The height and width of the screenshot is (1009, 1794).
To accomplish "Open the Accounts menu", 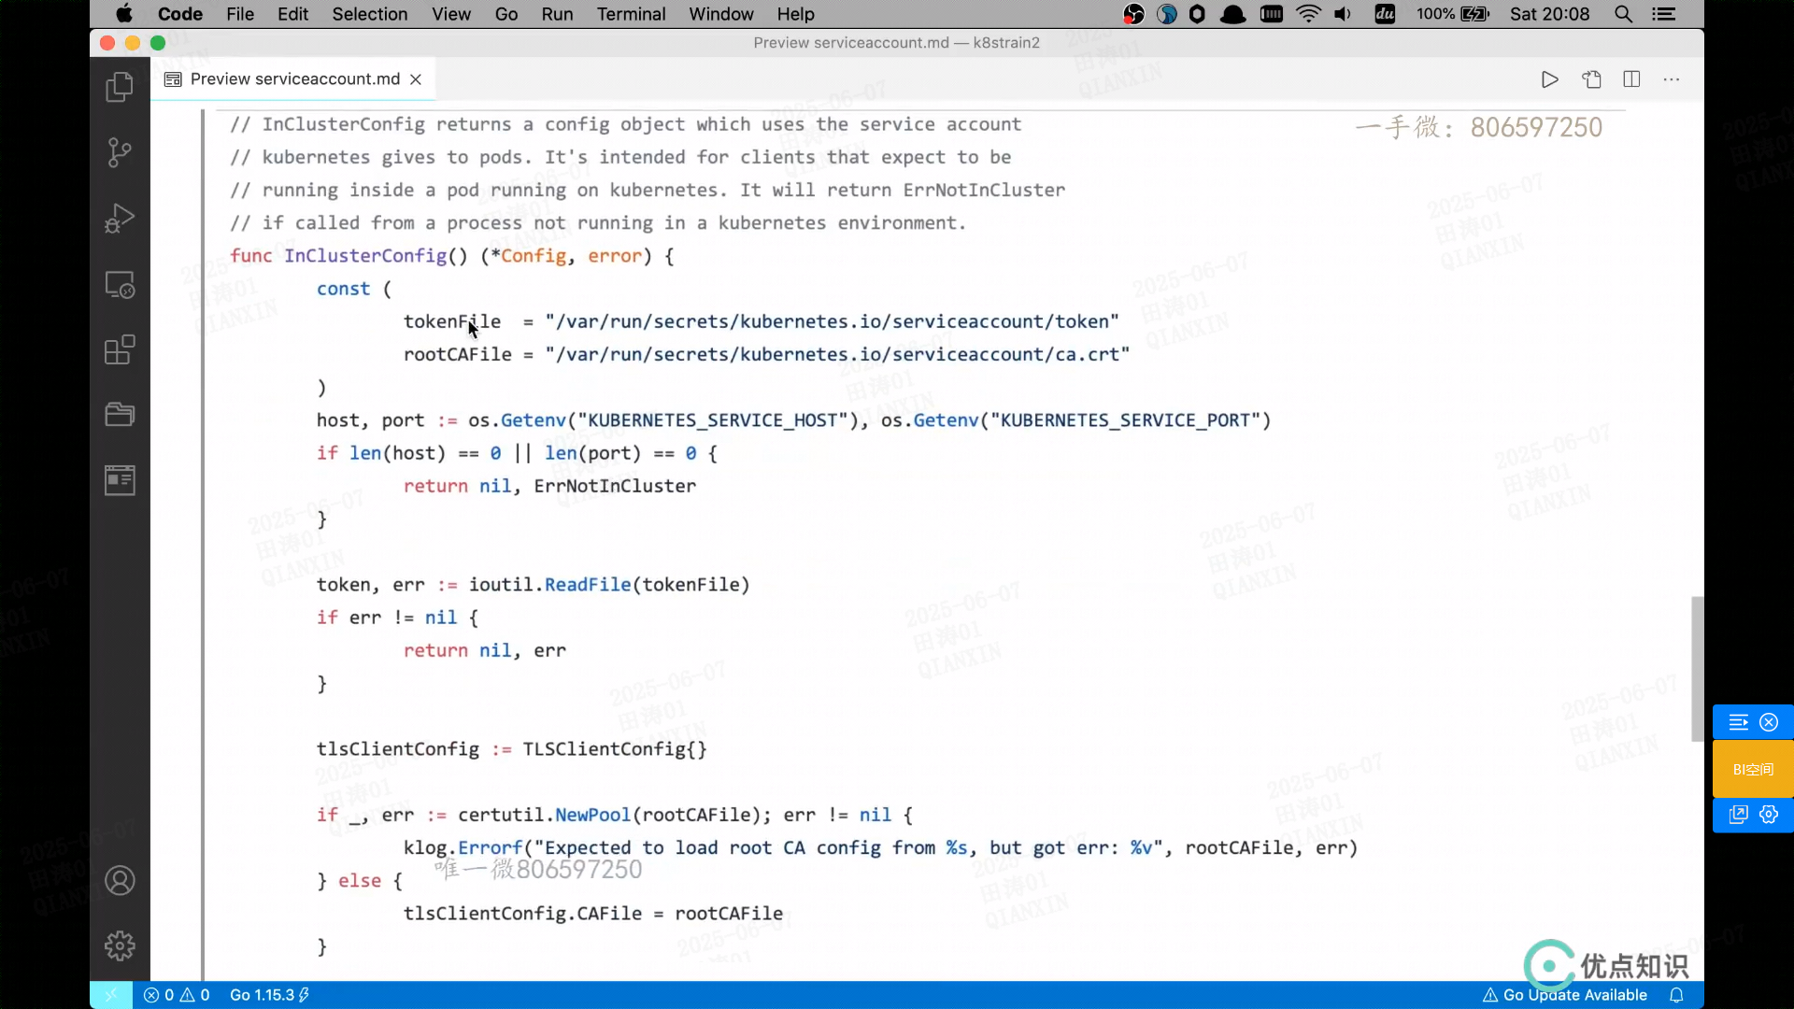I will pyautogui.click(x=120, y=880).
